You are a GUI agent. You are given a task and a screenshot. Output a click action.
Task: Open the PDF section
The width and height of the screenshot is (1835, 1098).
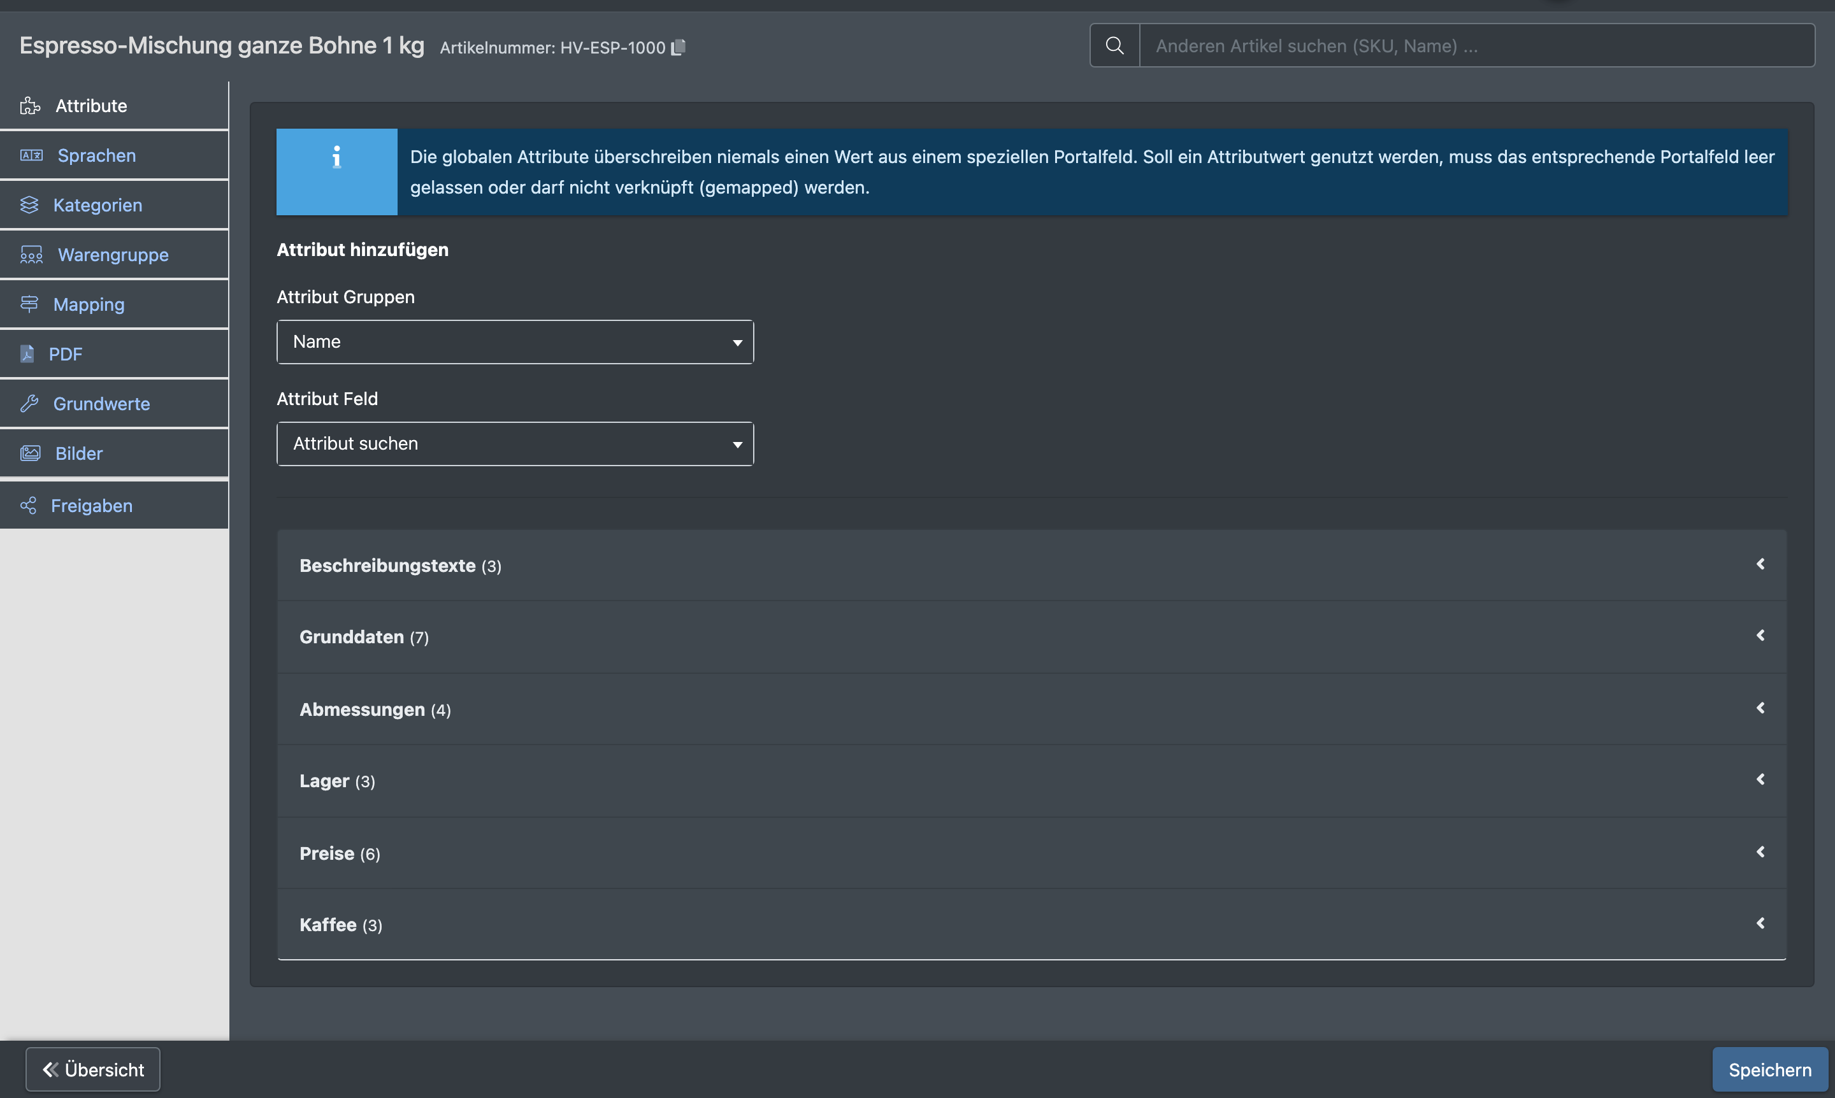114,353
